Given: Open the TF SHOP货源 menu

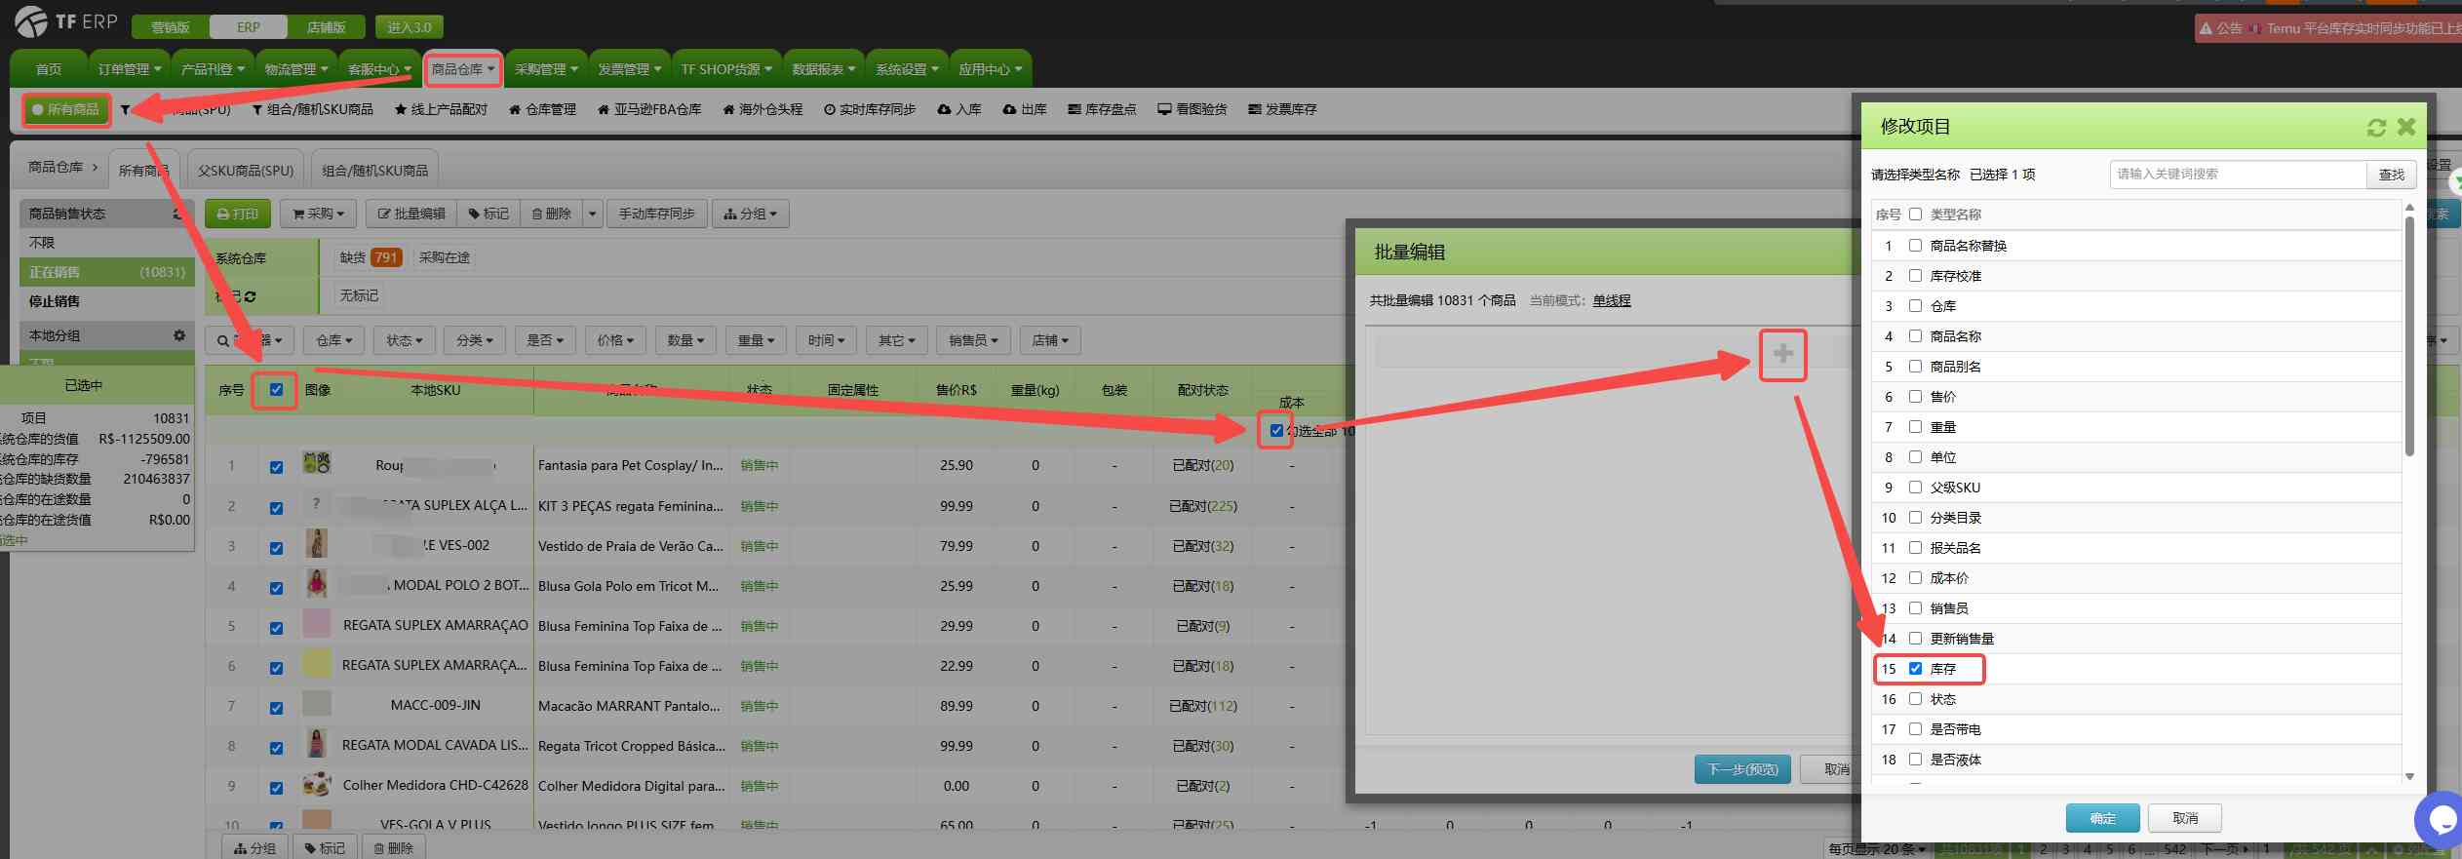Looking at the screenshot, I should (x=726, y=69).
